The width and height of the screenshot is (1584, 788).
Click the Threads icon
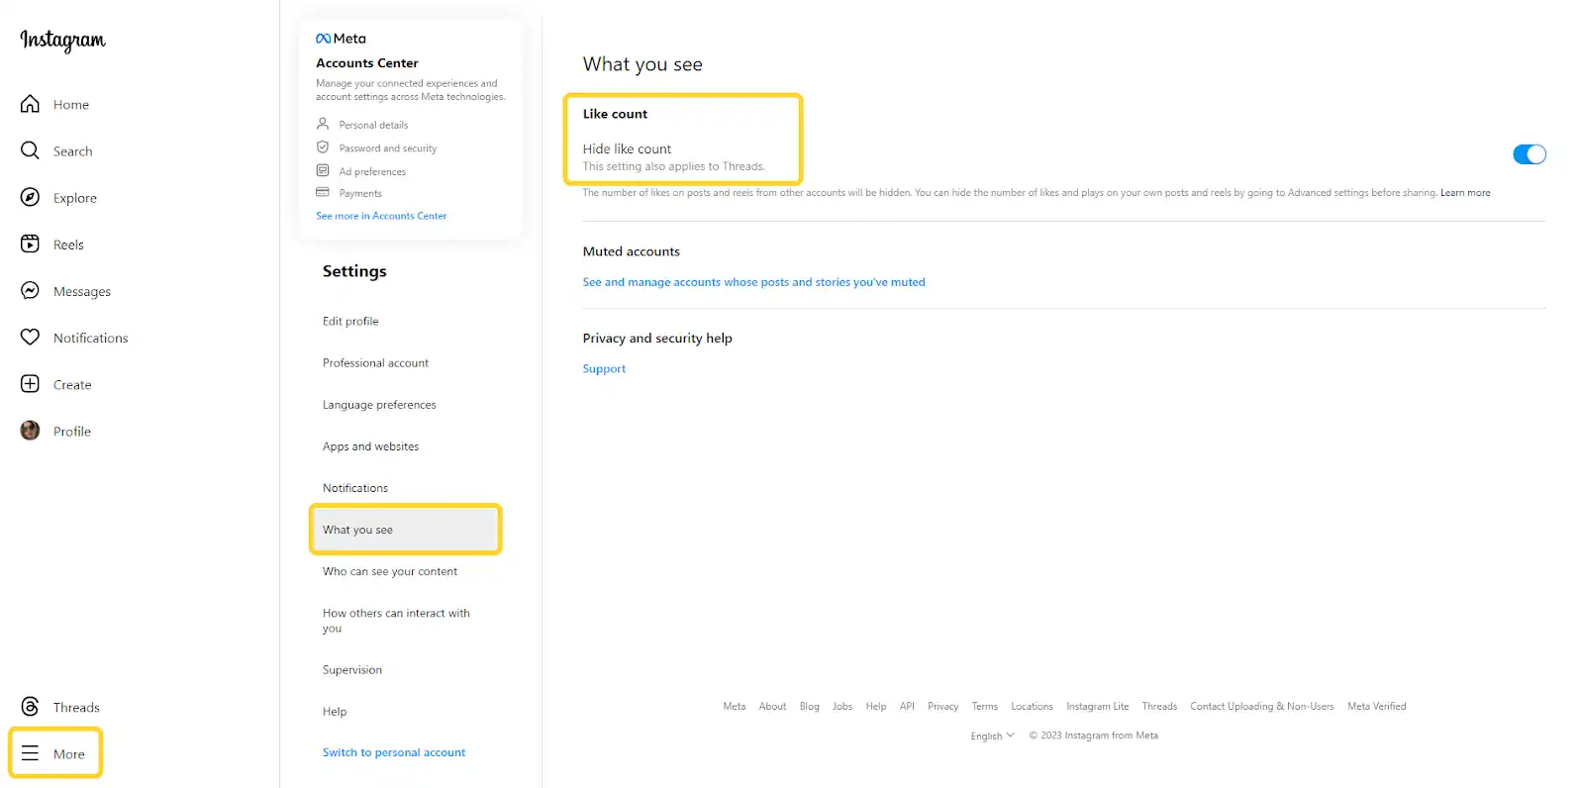pyautogui.click(x=30, y=706)
